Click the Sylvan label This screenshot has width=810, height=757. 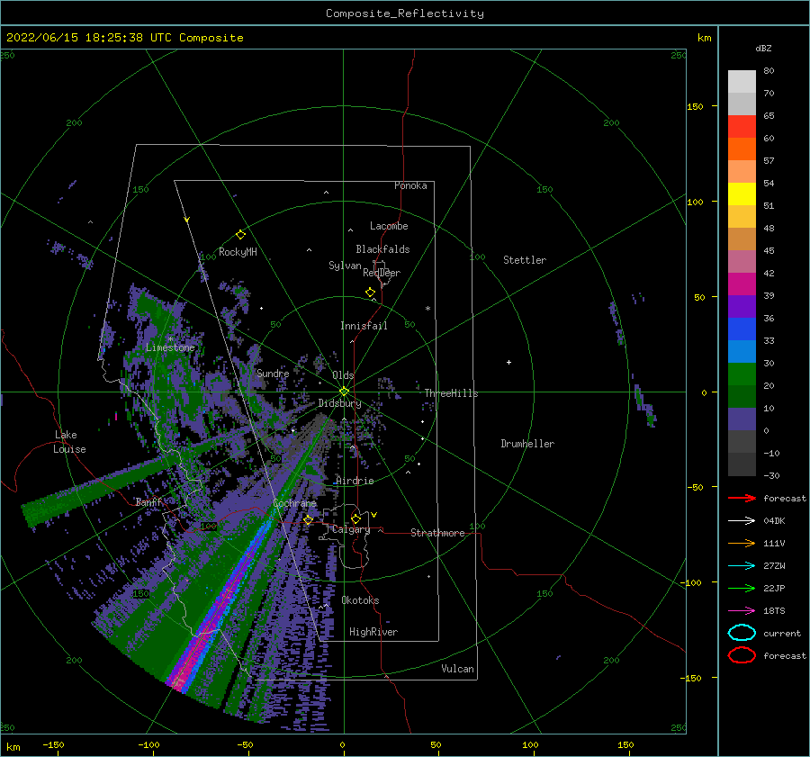[345, 266]
